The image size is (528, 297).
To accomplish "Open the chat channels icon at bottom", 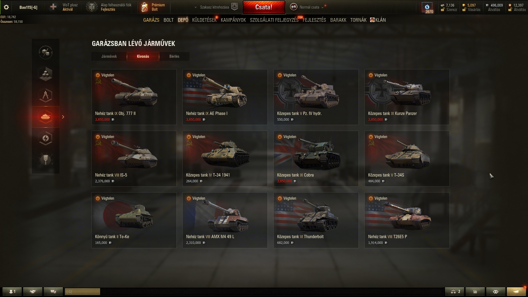I will click(53, 291).
